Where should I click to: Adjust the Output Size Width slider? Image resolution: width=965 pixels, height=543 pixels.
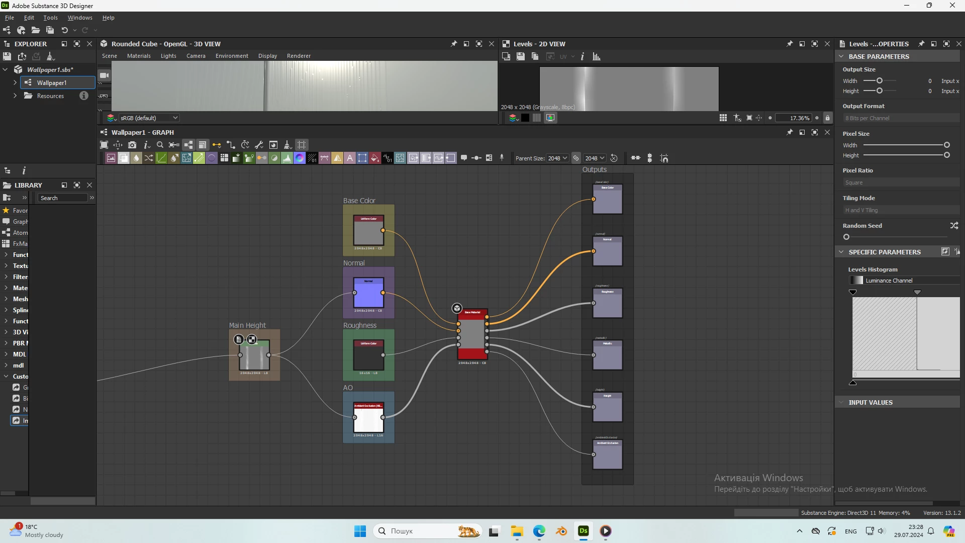880,81
